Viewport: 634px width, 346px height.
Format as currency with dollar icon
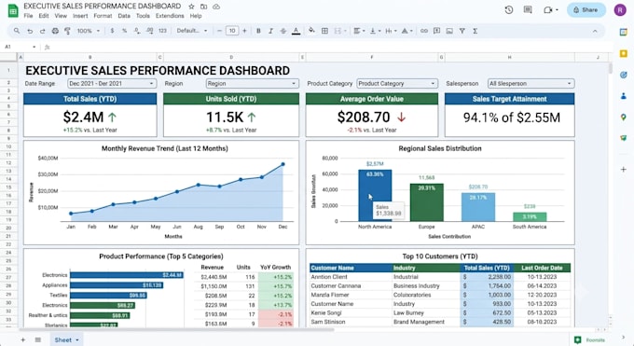click(x=112, y=31)
